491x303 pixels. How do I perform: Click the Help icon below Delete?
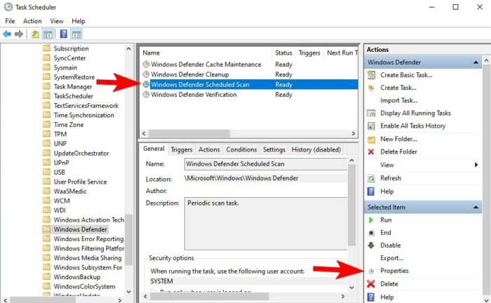[x=371, y=297]
